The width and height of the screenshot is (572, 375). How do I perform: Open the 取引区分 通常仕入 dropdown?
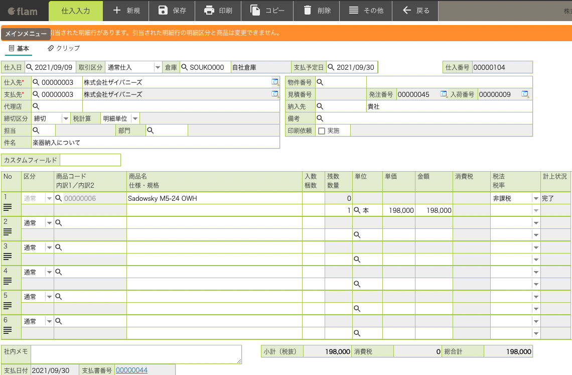click(x=158, y=67)
